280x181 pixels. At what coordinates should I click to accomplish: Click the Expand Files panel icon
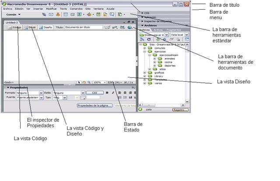(x=187, y=39)
